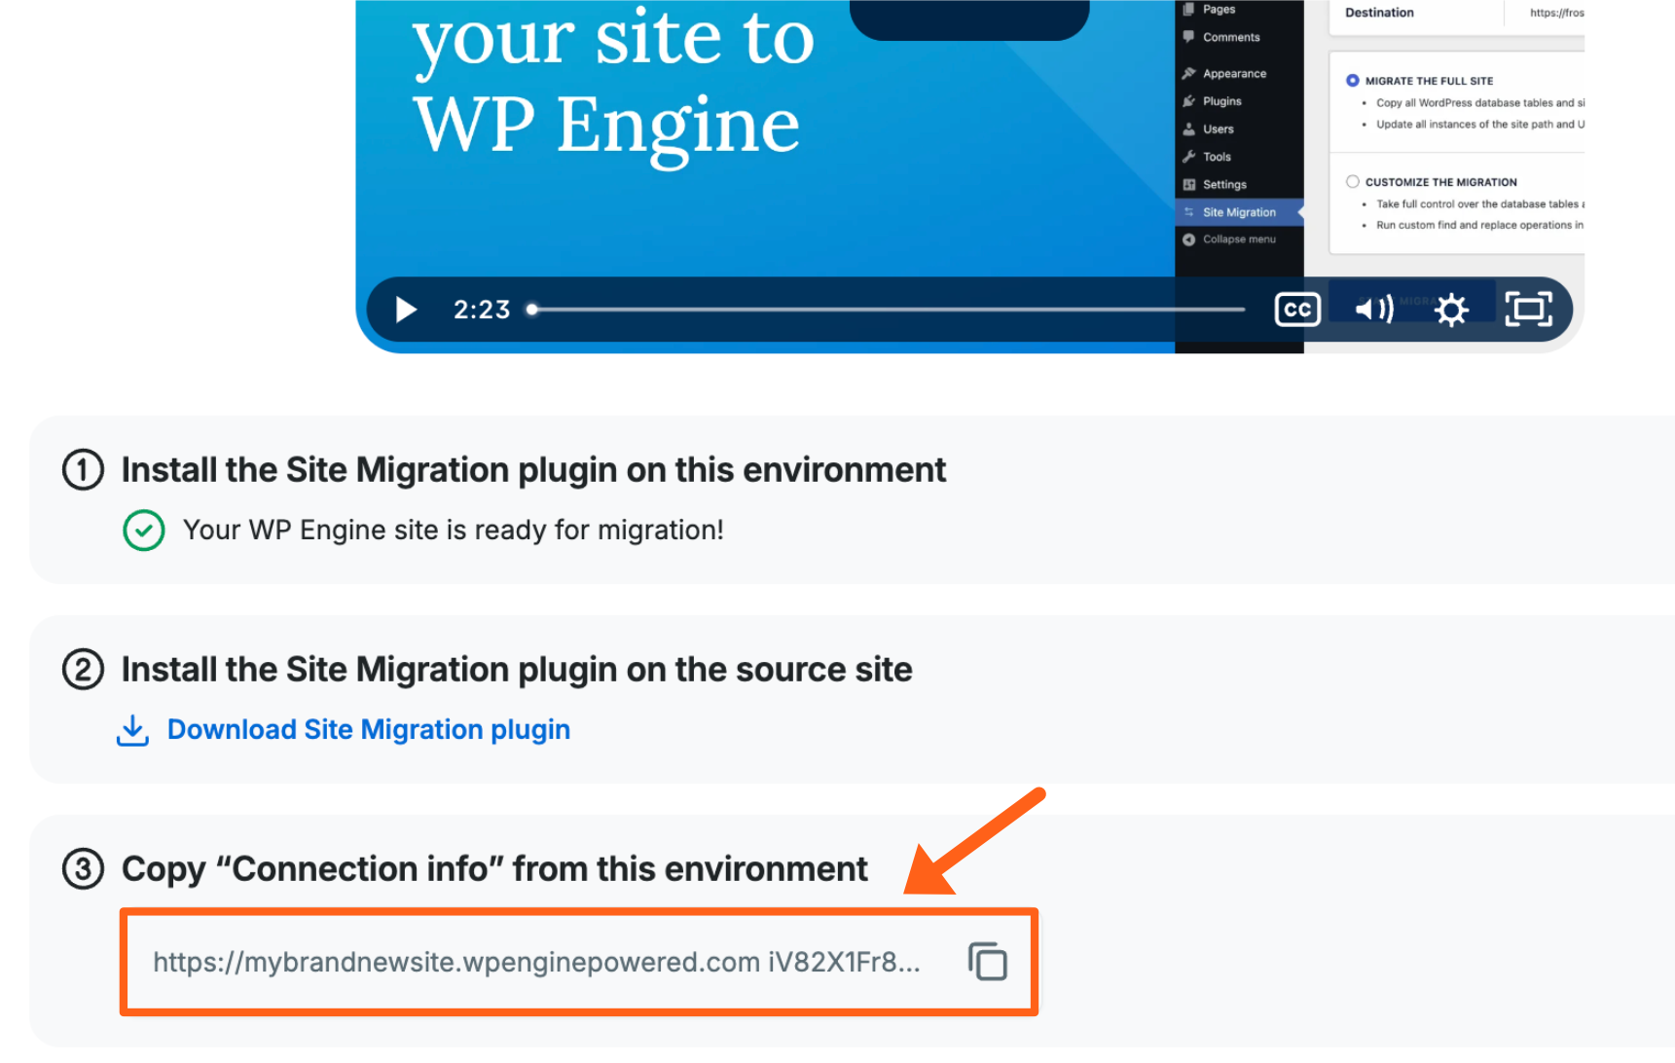1675x1063 pixels.
Task: Choose the Customize the Migration option
Action: 1353,181
